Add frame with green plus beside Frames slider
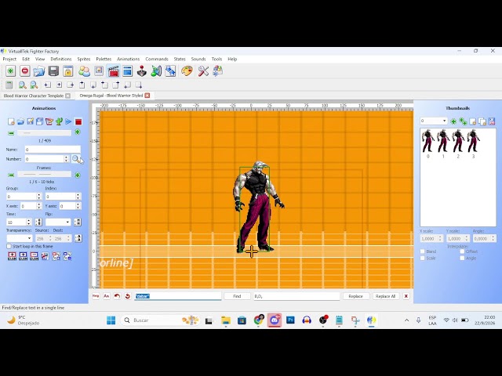The width and height of the screenshot is (502, 376). tap(77, 175)
